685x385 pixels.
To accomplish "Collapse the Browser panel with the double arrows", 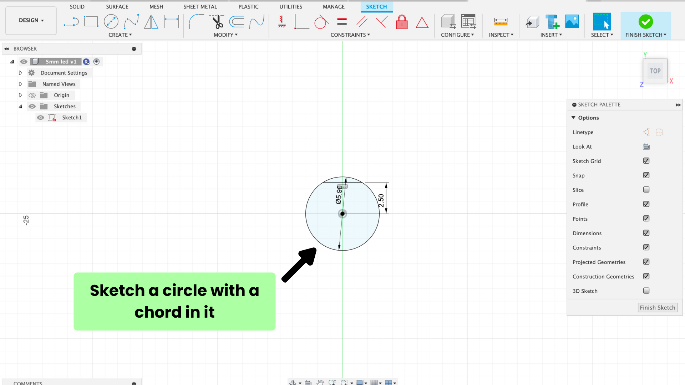I will click(x=6, y=49).
